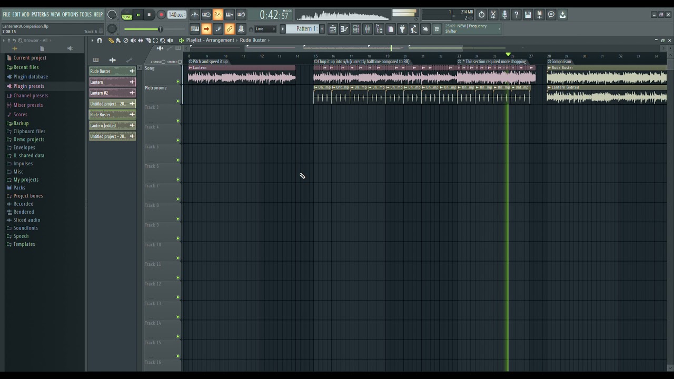Expand the Sliced audio folder

click(26, 220)
